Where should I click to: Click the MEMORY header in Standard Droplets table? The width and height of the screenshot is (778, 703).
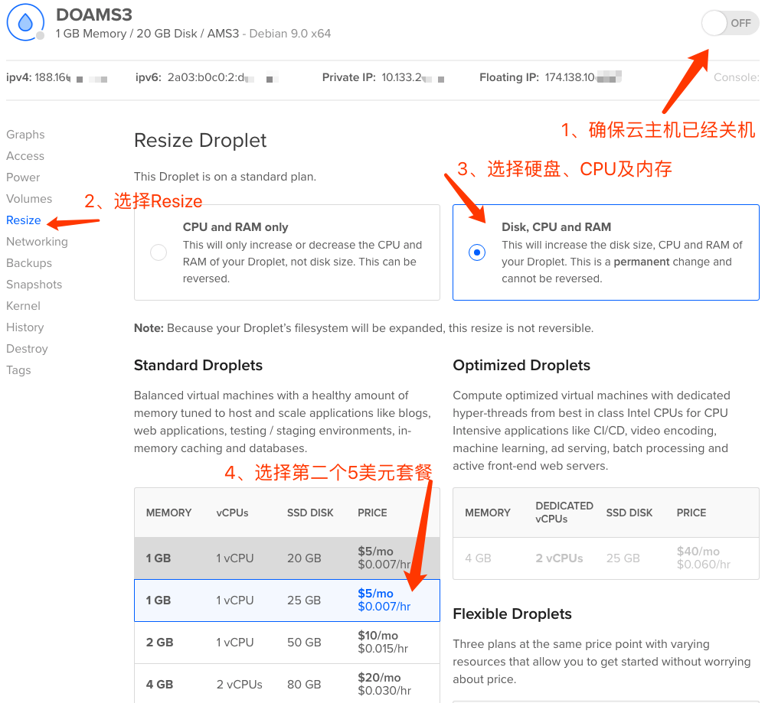click(x=168, y=513)
